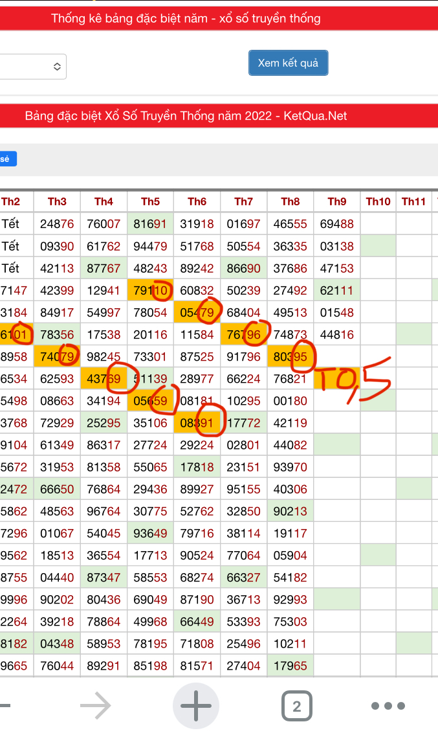Open the tab switcher showing 2 tabs
The height and width of the screenshot is (735, 438).
coord(296,706)
